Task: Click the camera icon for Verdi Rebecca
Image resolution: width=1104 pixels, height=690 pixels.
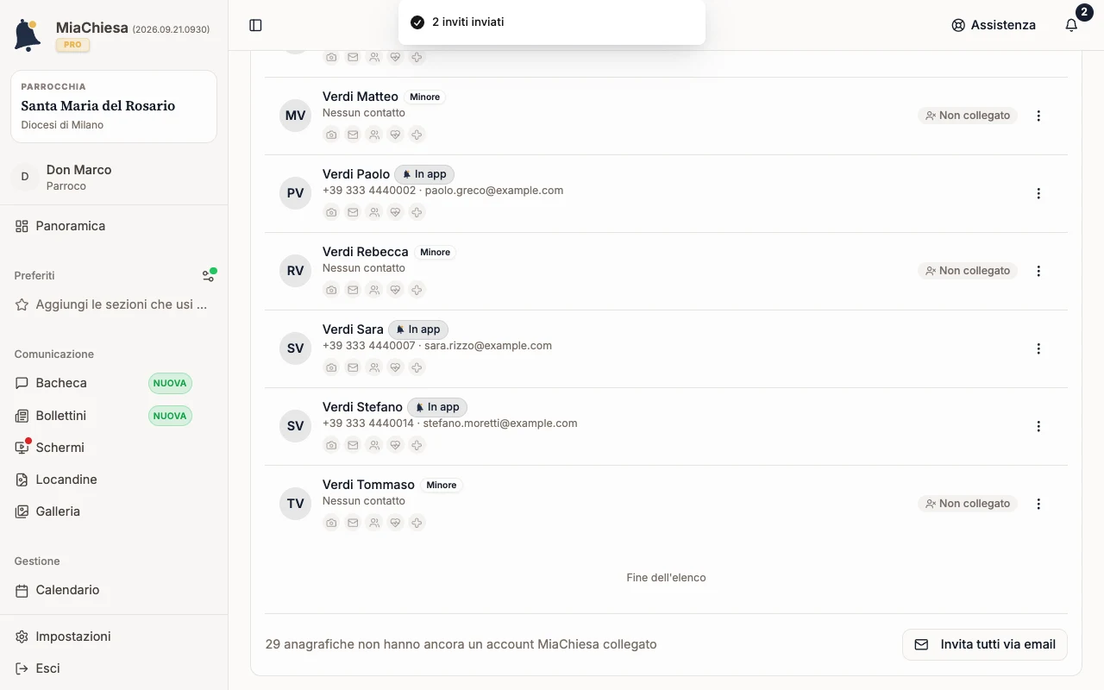Action: coord(331,290)
